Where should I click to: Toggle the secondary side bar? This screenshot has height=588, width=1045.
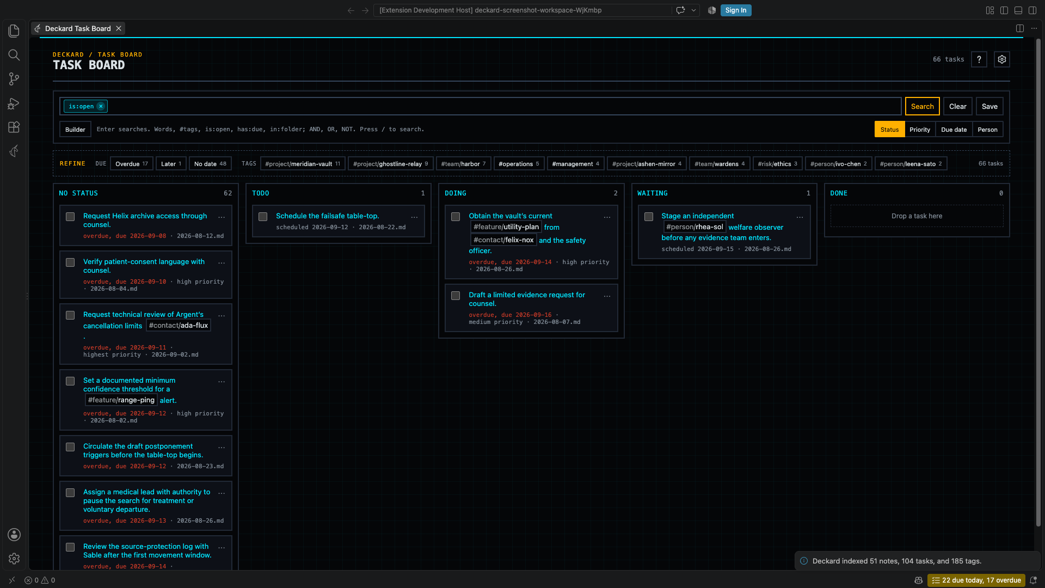point(1032,10)
